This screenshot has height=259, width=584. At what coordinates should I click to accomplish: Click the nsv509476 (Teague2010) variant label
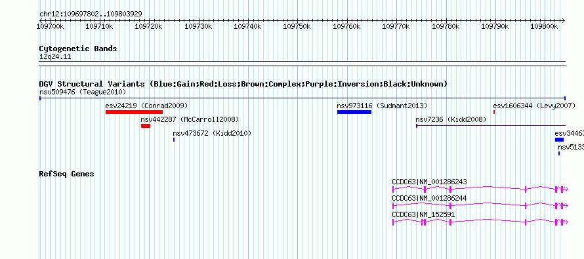(83, 92)
